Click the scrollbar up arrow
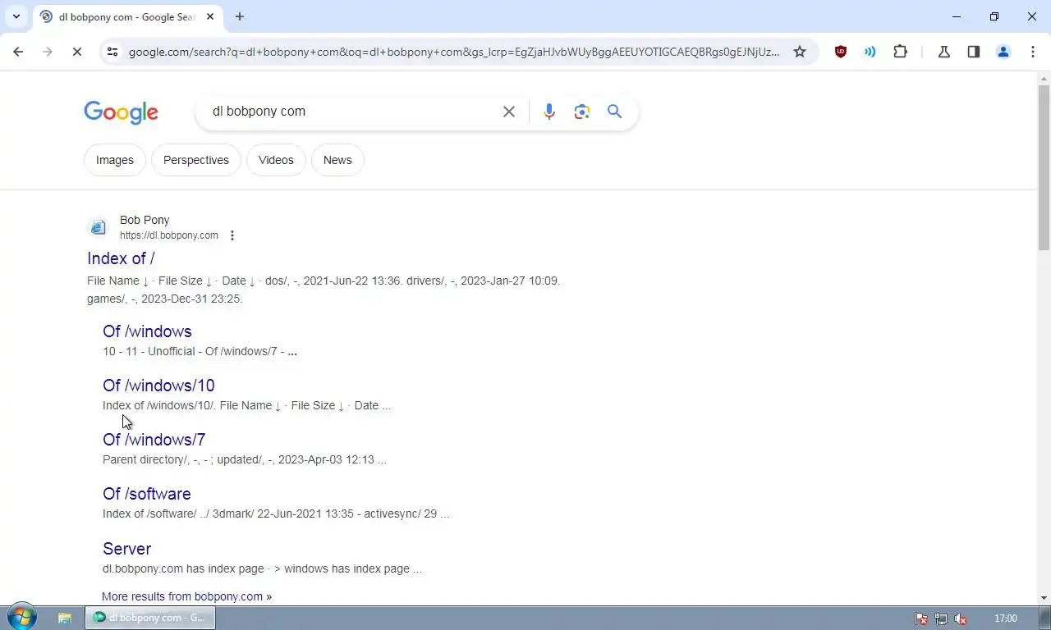1051x630 pixels. tap(1044, 78)
